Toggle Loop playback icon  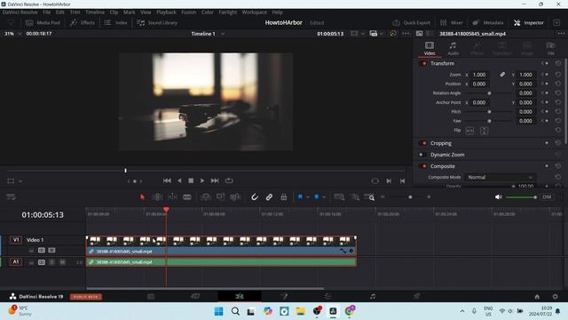pos(229,180)
